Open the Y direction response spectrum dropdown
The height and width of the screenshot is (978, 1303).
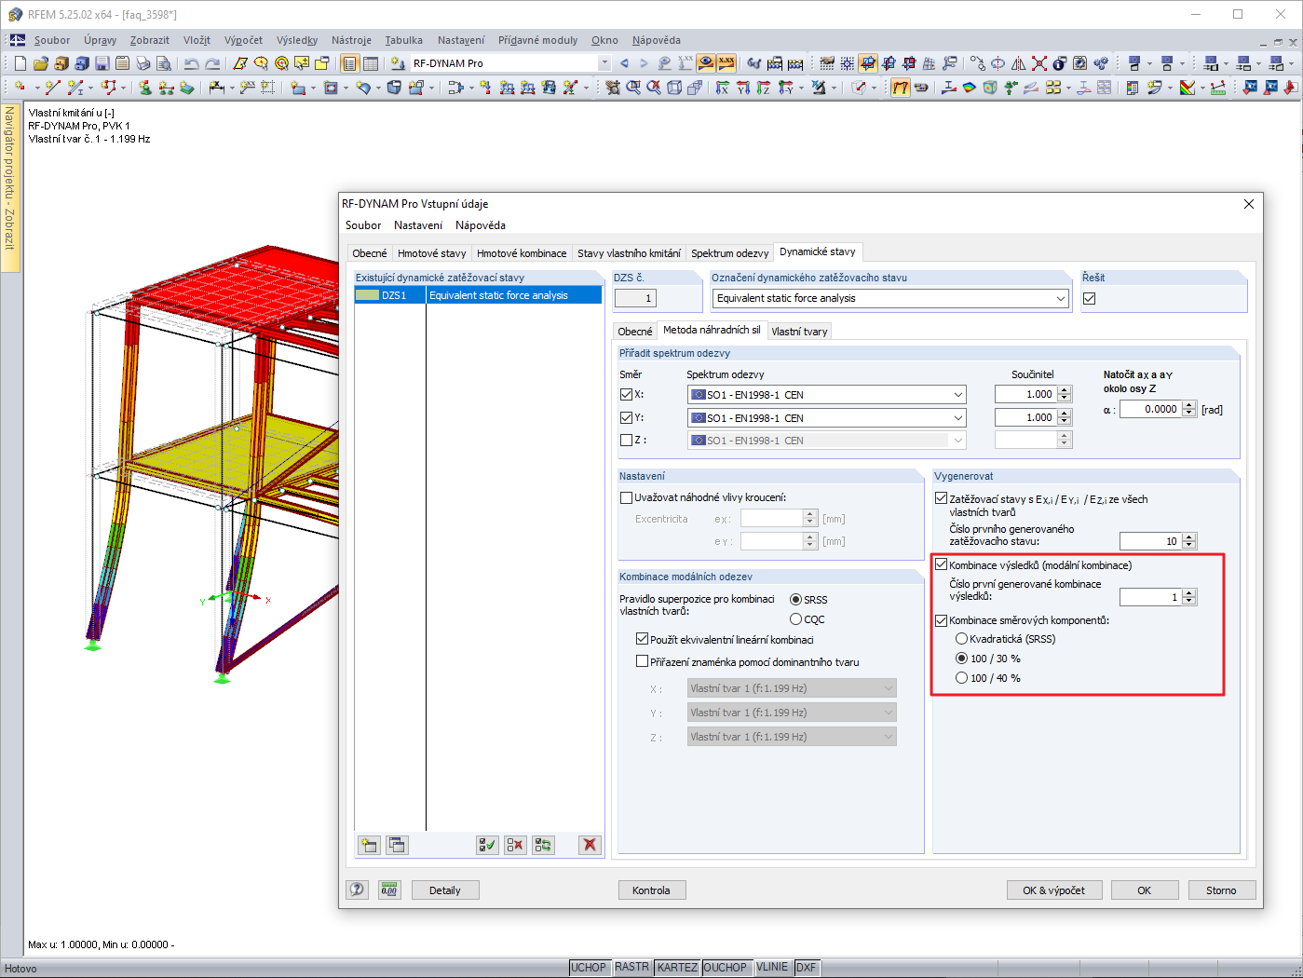click(958, 418)
